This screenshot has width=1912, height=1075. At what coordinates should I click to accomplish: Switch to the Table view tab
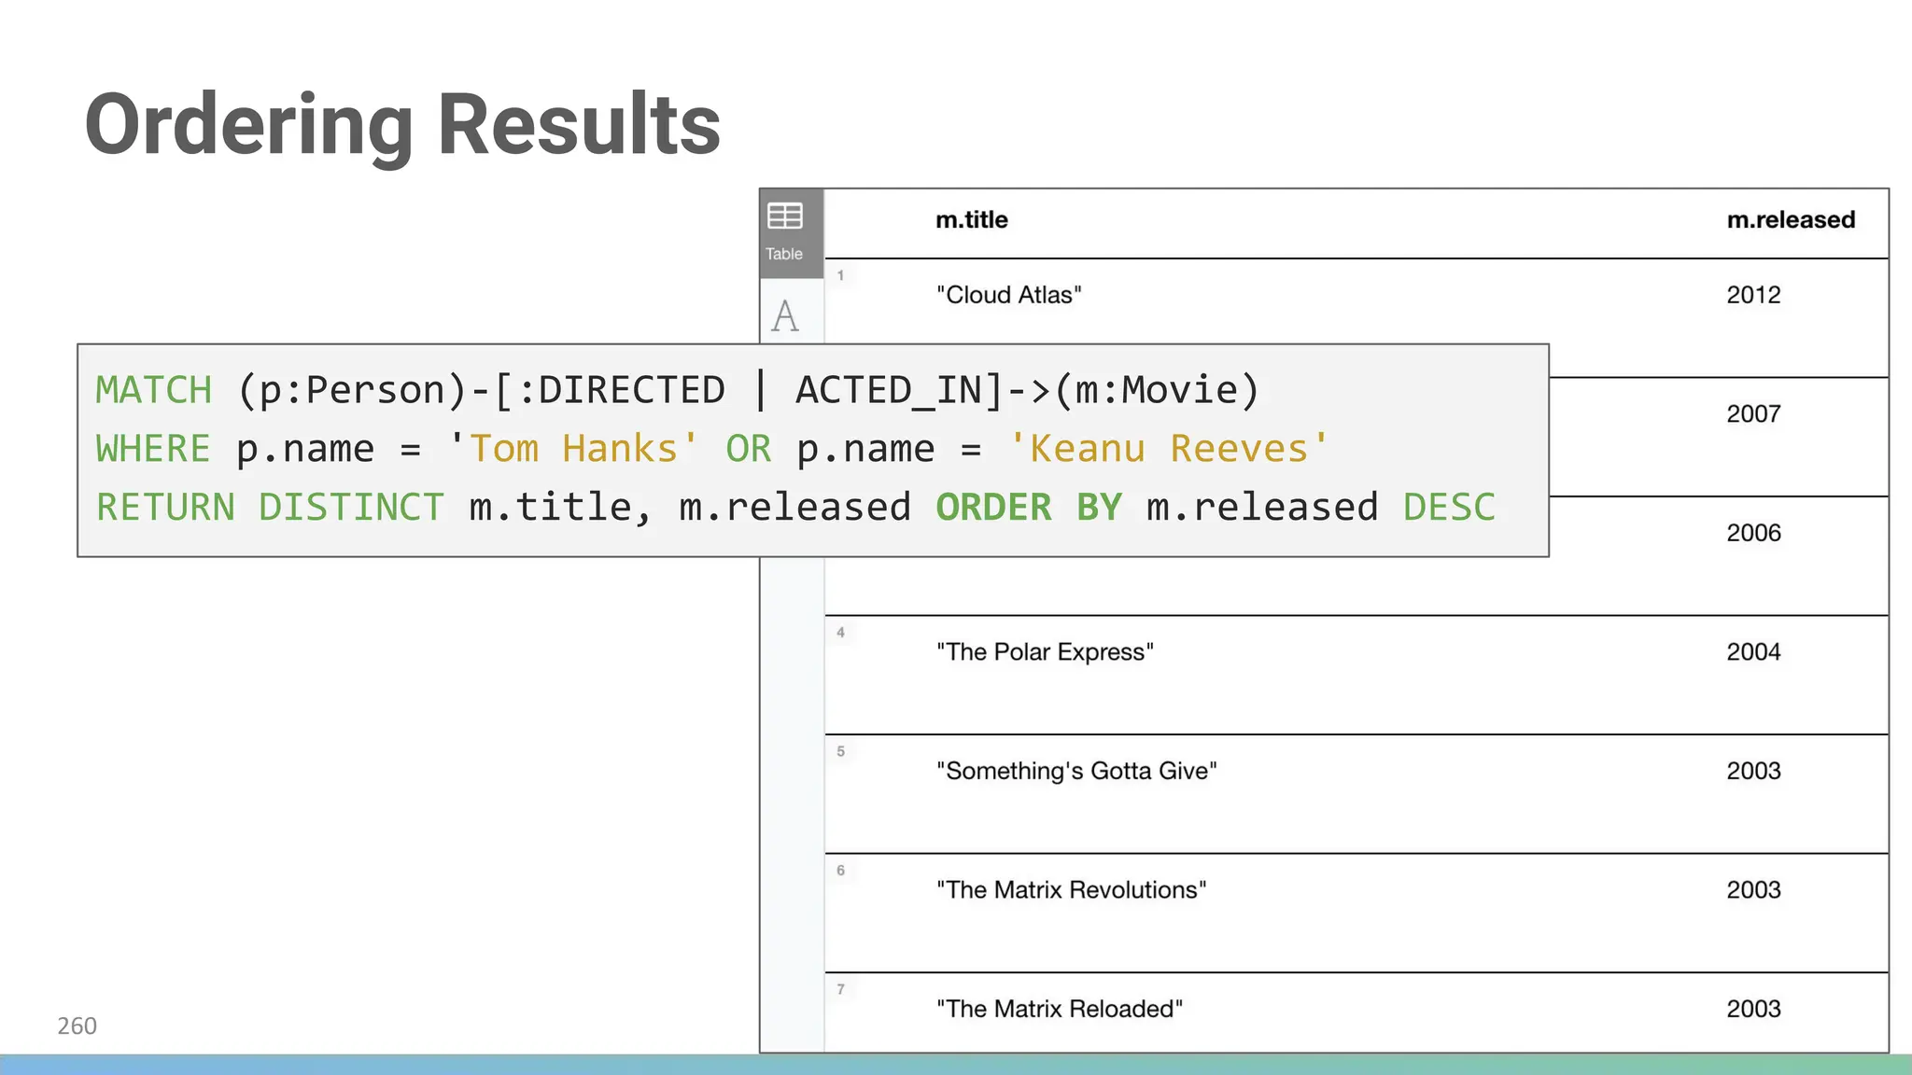click(x=791, y=233)
